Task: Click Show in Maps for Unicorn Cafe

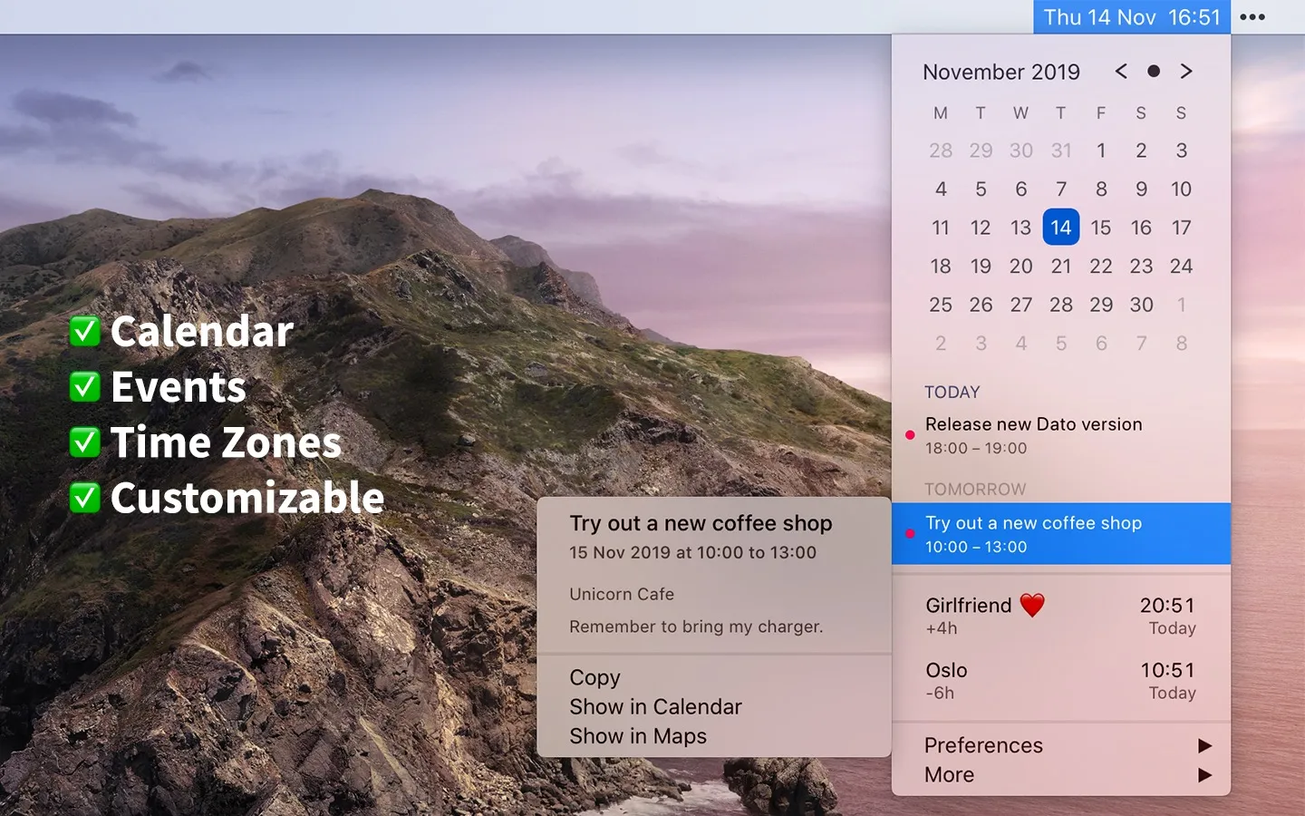Action: [638, 736]
